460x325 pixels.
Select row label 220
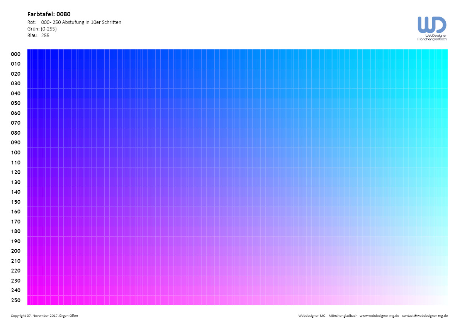[x=16, y=271]
